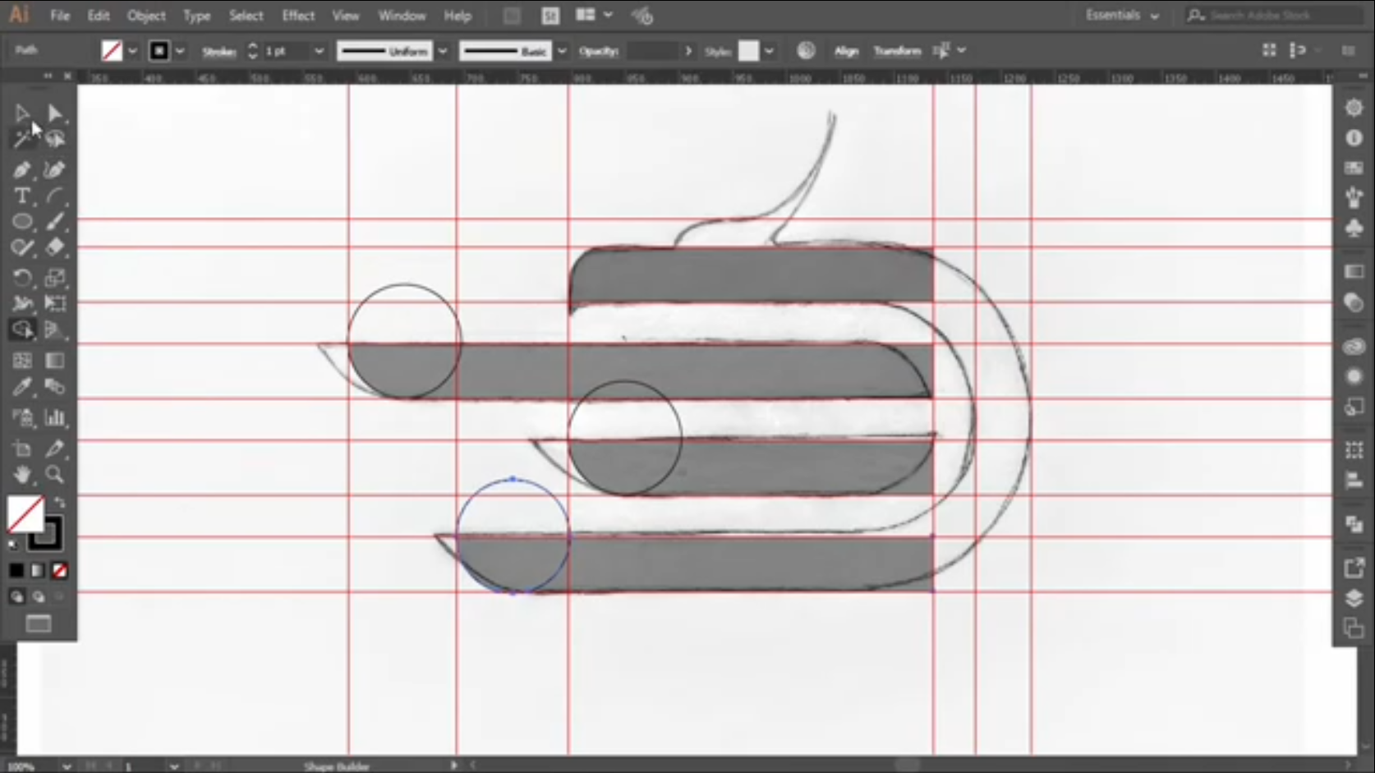Click the Stroke panel link
Screen dimensions: 1375x773
tap(218, 51)
